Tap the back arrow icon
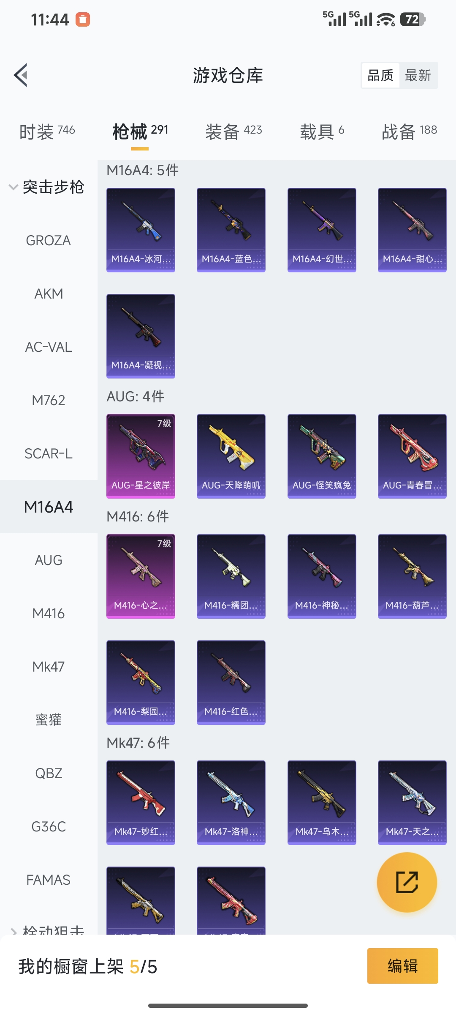456x1015 pixels. (21, 75)
